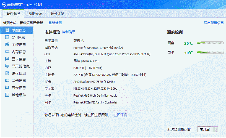Image resolution: width=226 pixels, height=138 pixels.
Task: Switch to the 硬件评测 tab
Action: [57, 14]
